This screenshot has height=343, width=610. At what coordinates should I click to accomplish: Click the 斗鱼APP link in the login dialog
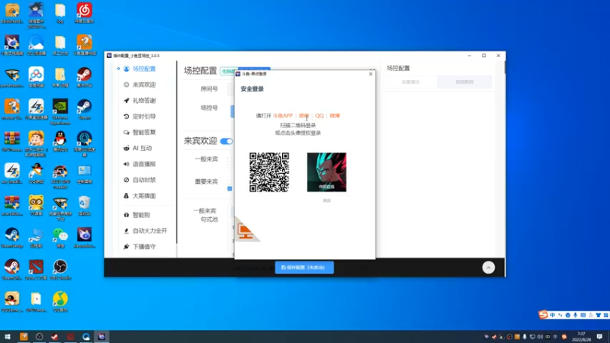[x=283, y=116]
